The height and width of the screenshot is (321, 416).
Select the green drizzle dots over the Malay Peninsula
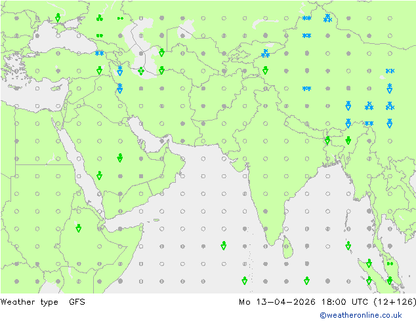coord(390,263)
